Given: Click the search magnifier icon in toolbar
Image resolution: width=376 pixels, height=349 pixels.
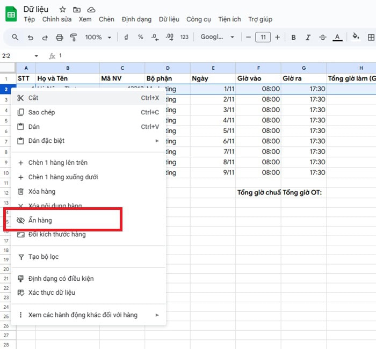Looking at the screenshot, I should point(15,38).
